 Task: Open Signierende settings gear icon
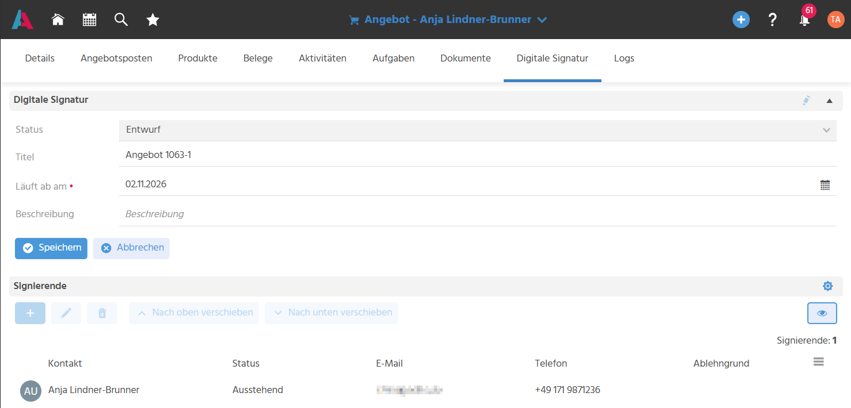[827, 286]
